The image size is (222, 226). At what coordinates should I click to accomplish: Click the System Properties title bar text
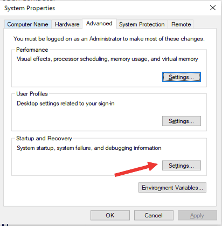pyautogui.click(x=30, y=8)
